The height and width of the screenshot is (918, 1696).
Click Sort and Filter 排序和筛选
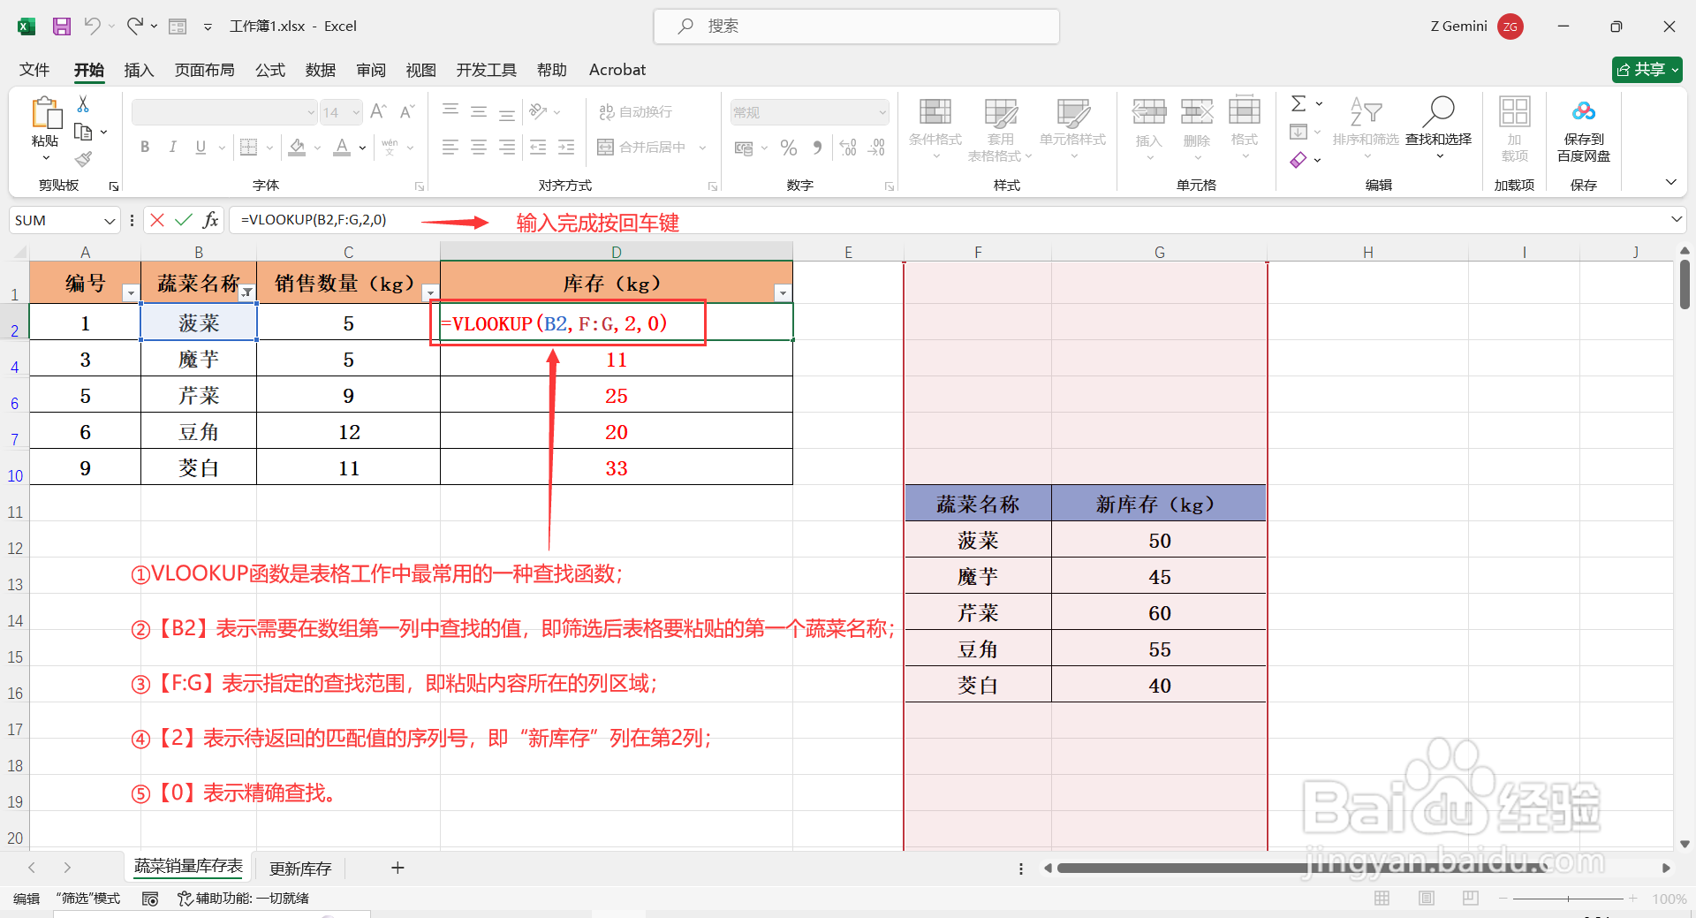tap(1366, 129)
